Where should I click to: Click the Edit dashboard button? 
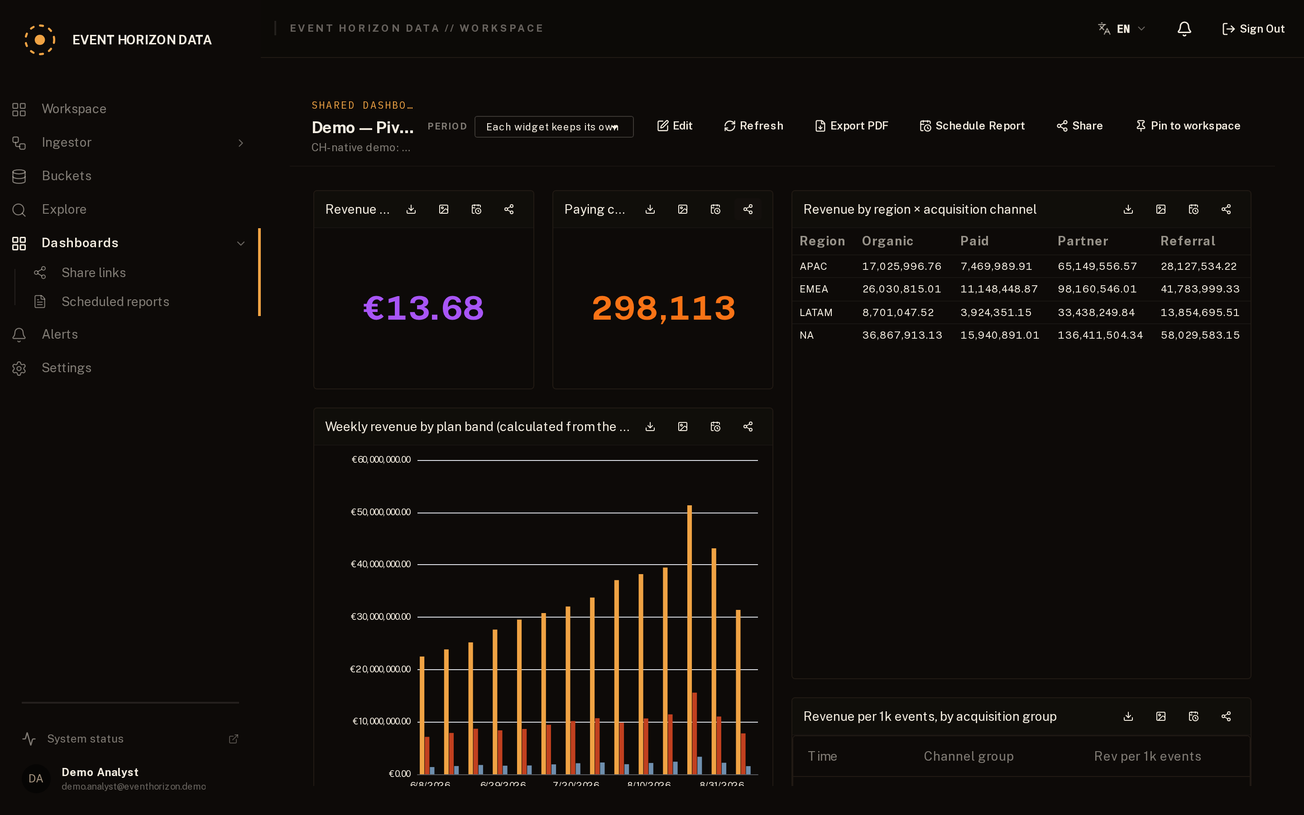(675, 125)
